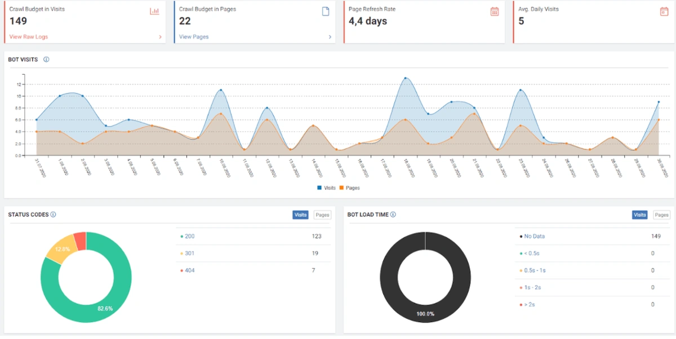This screenshot has height=339, width=676.
Task: Open the View Raw Logs link
Action: coord(29,37)
